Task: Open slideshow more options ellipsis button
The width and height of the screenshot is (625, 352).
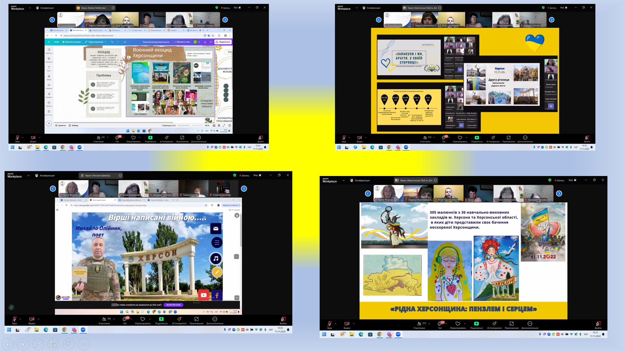Action: coord(84,344)
